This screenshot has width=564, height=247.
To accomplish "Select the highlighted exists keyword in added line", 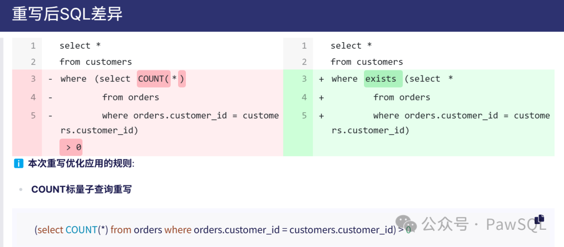I will pos(382,79).
